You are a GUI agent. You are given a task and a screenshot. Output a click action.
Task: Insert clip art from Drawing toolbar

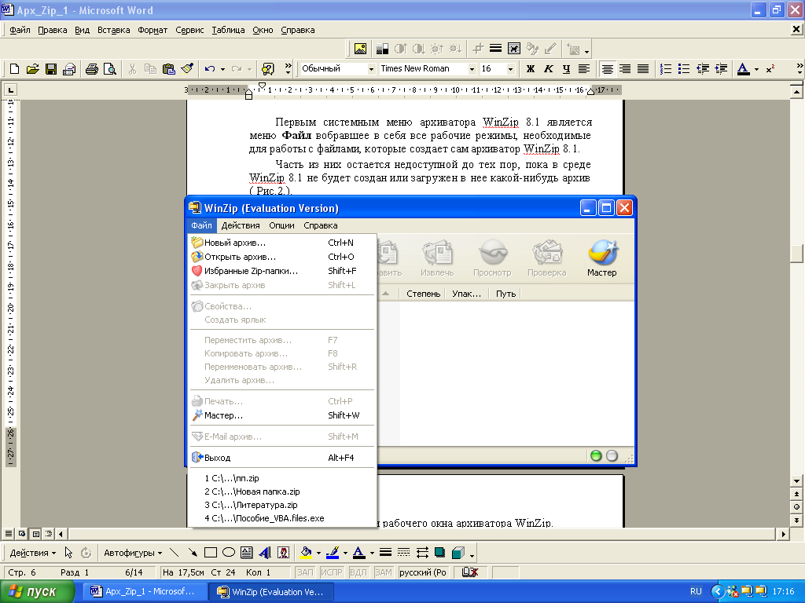click(283, 553)
